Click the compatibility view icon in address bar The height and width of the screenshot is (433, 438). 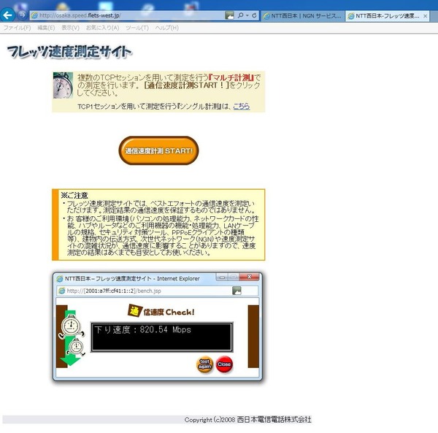tap(229, 15)
